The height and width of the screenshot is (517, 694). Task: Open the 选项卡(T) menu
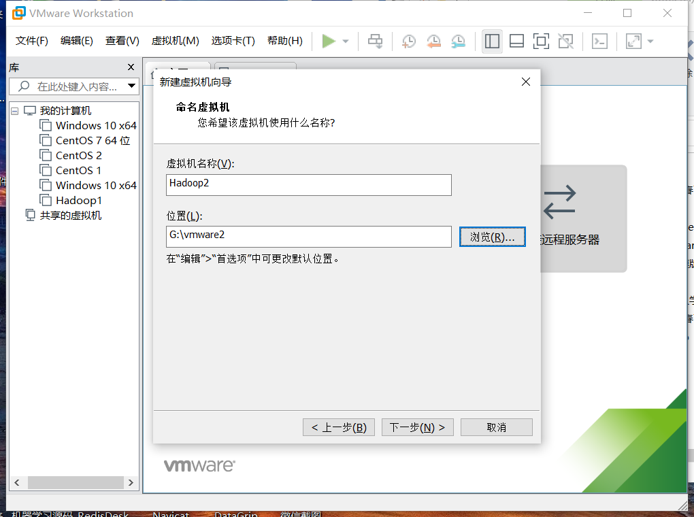pos(233,41)
